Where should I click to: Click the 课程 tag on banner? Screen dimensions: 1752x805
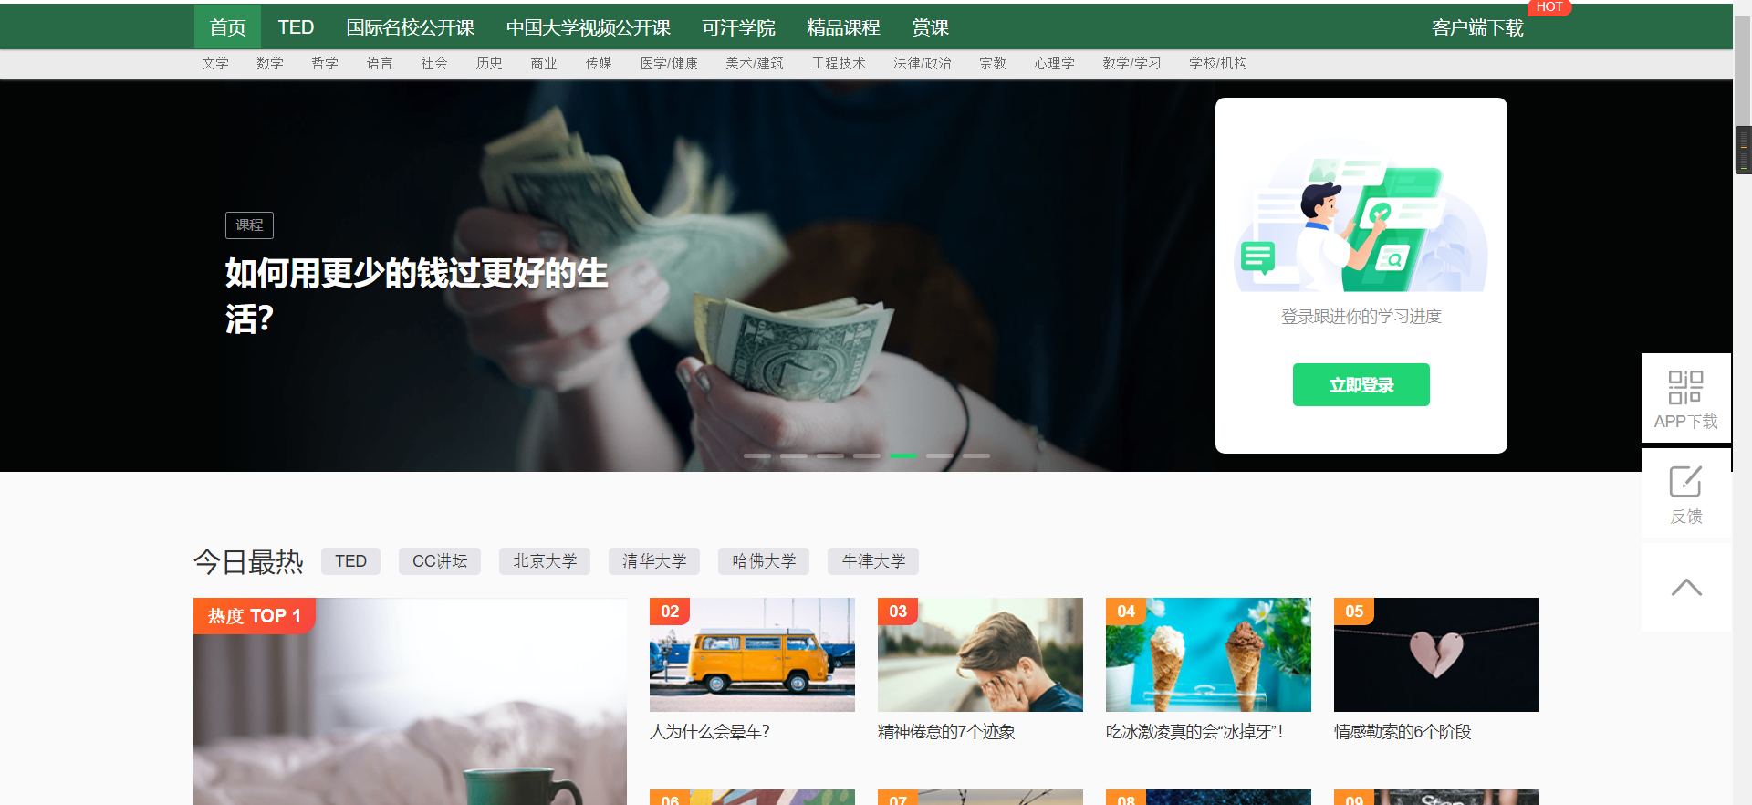249,225
